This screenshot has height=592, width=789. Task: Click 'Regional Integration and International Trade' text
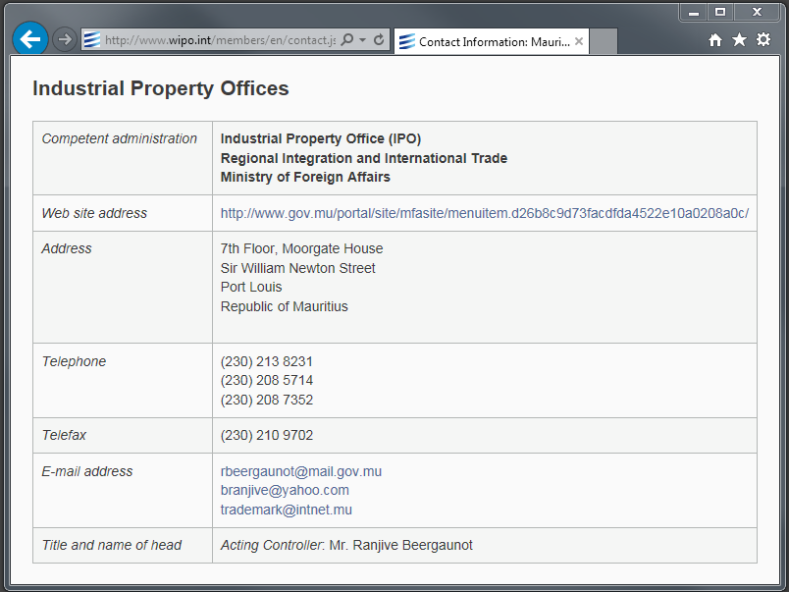pyautogui.click(x=364, y=158)
